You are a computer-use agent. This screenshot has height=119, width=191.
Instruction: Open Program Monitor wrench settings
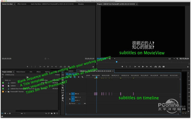pyautogui.click(x=177, y=59)
